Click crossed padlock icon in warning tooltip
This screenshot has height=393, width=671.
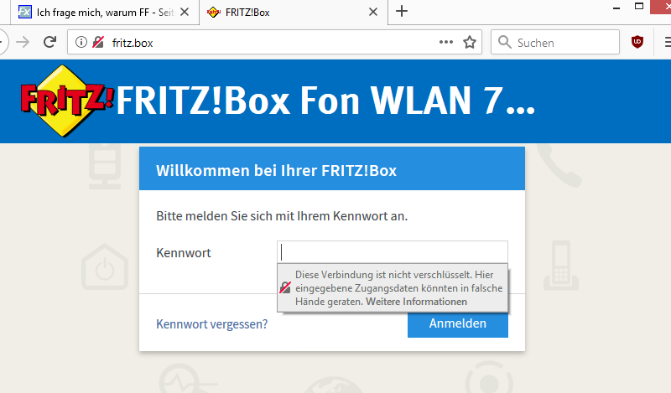pos(285,287)
